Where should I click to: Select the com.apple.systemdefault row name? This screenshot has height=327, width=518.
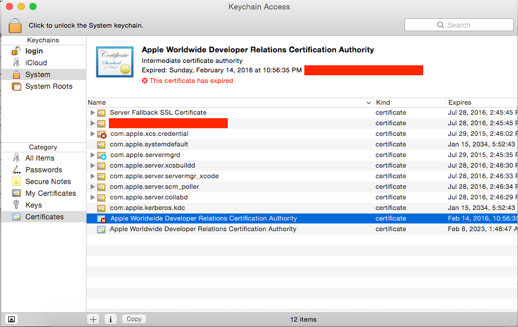coord(149,144)
